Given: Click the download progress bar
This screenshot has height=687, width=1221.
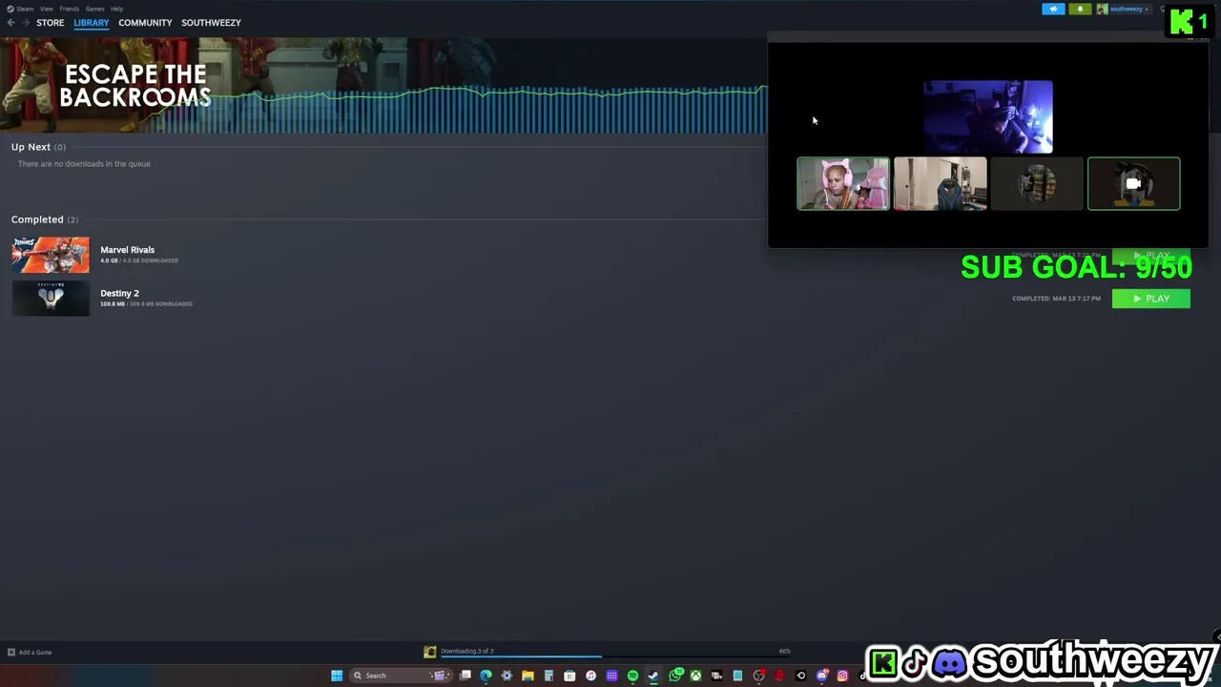Looking at the screenshot, I should click(x=615, y=656).
